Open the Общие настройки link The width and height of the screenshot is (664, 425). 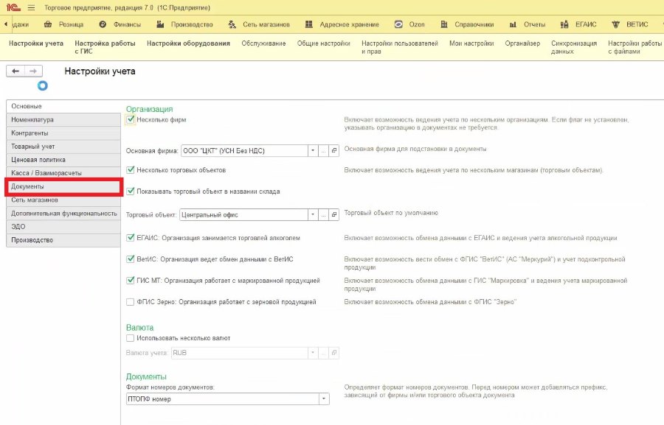click(324, 43)
